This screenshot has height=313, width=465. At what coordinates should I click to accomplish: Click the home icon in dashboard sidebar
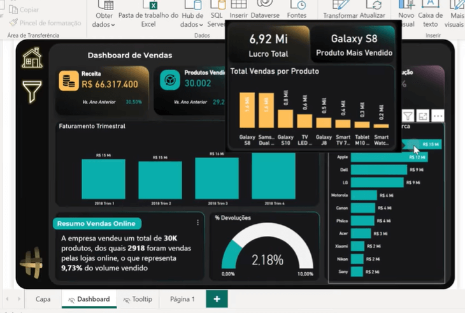32,57
